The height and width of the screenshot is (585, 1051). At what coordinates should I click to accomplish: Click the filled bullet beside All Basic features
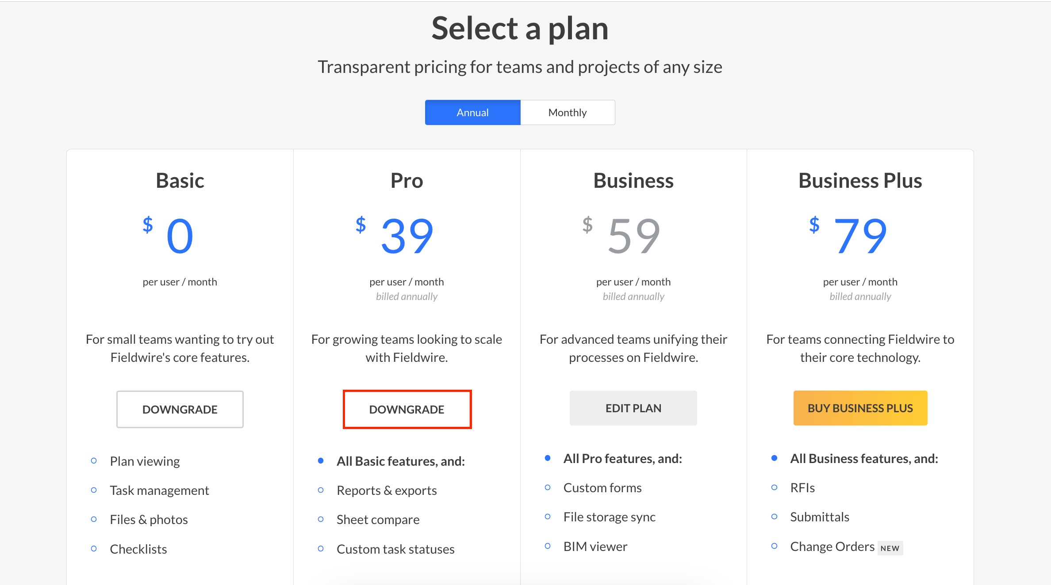coord(321,461)
